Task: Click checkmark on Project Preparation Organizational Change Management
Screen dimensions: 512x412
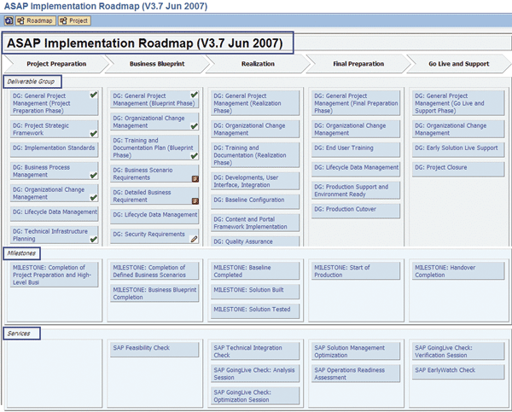Action: [x=94, y=197]
